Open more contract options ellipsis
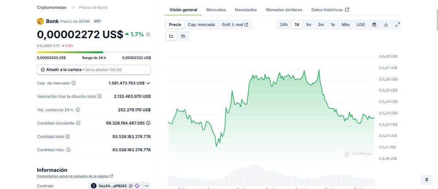The image size is (438, 189). point(147,186)
